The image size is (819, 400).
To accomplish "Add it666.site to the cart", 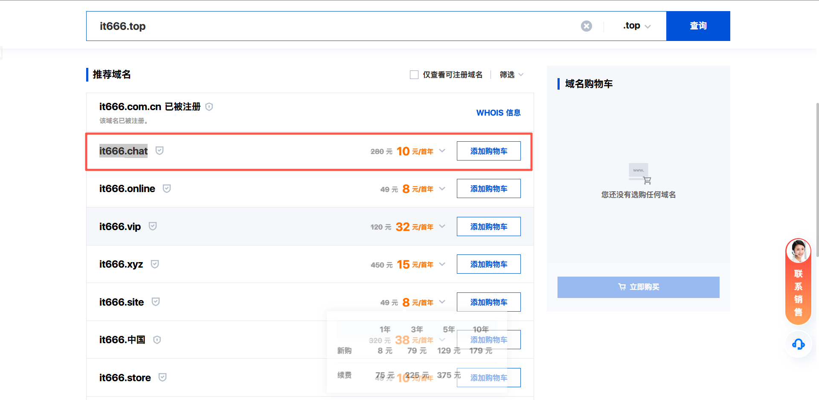I will 489,302.
